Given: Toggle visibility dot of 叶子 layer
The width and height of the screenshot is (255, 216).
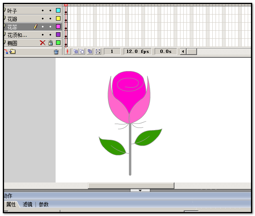Looking at the screenshot, I should coord(43,10).
